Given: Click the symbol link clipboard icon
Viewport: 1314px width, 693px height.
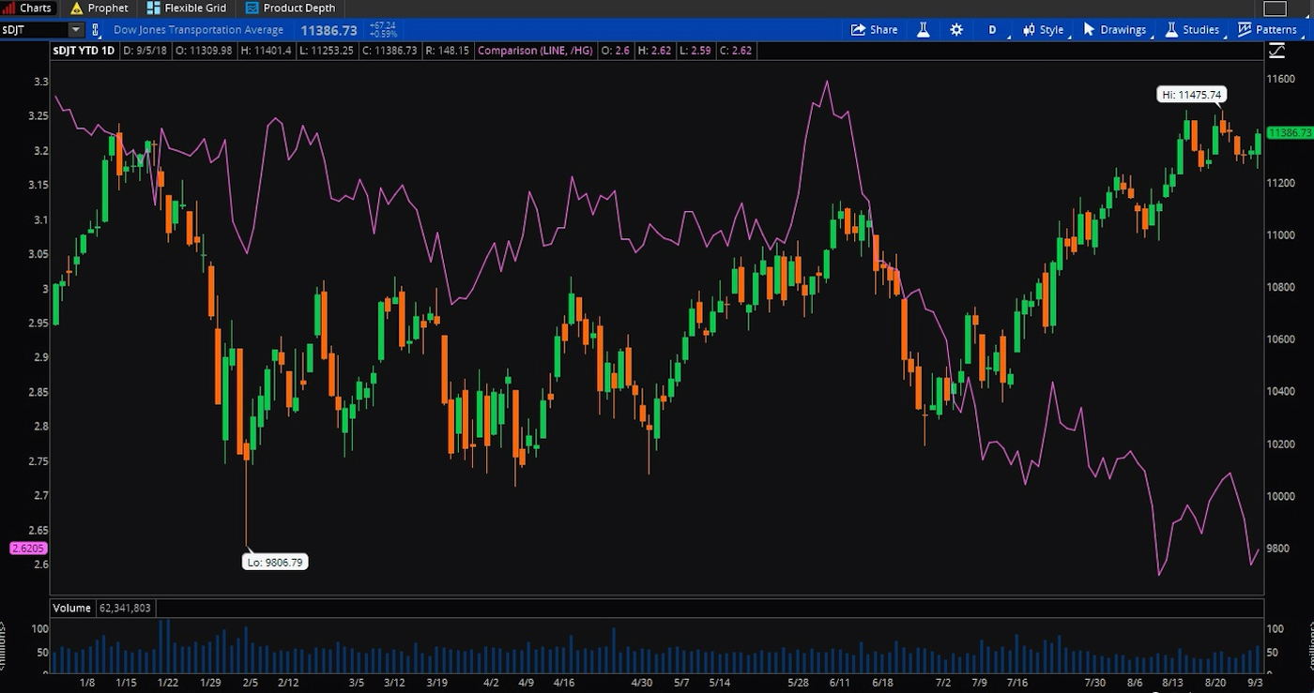Looking at the screenshot, I should 96,30.
